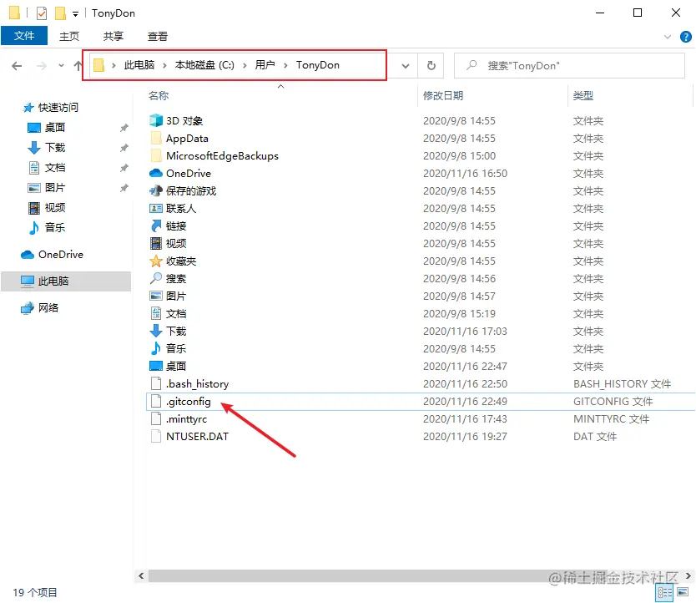Click 用户 in the address breadcrumb

[x=265, y=65]
